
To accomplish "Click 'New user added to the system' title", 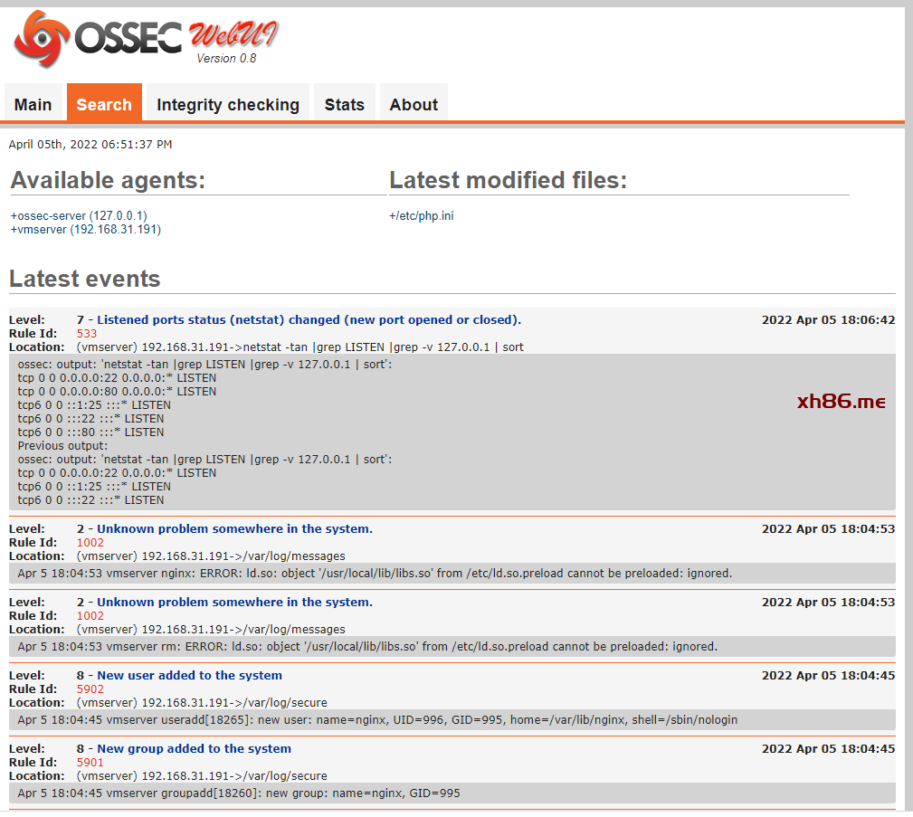I will (189, 676).
